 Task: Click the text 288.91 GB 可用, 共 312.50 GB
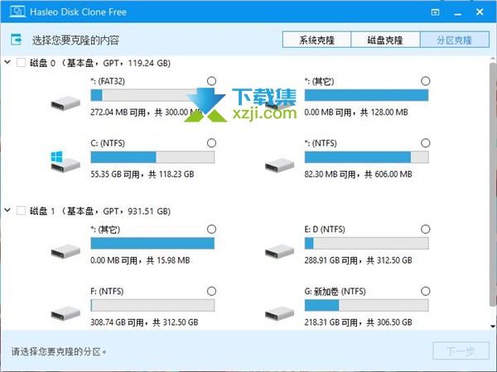pyautogui.click(x=358, y=260)
